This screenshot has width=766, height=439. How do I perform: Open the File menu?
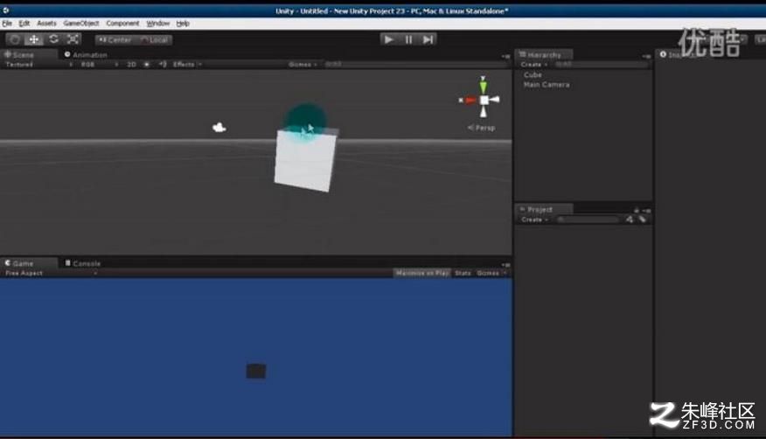pyautogui.click(x=7, y=24)
